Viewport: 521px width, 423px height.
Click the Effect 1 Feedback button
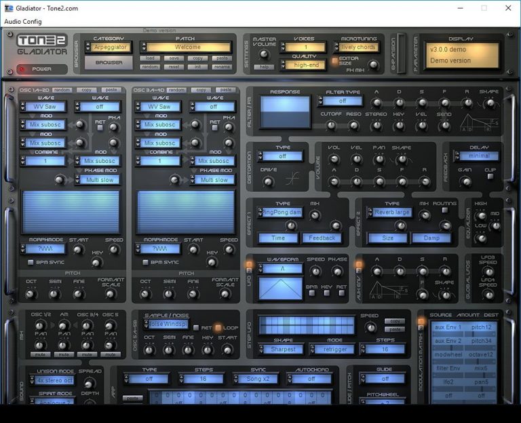(322, 238)
